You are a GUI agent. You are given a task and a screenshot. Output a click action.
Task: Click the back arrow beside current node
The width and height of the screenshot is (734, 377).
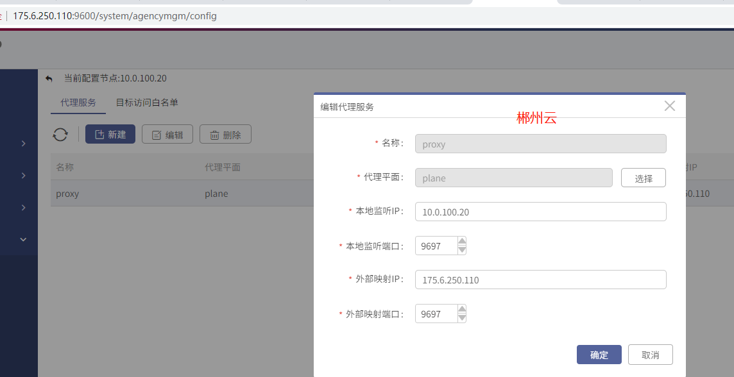(x=49, y=79)
